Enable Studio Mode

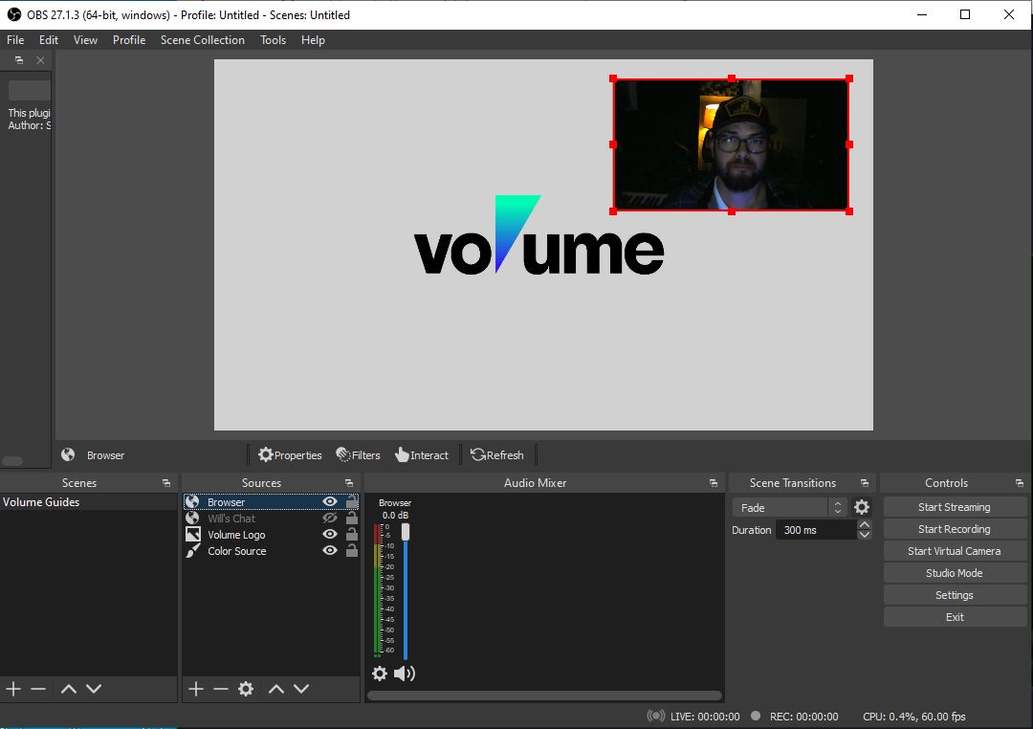pyautogui.click(x=955, y=573)
